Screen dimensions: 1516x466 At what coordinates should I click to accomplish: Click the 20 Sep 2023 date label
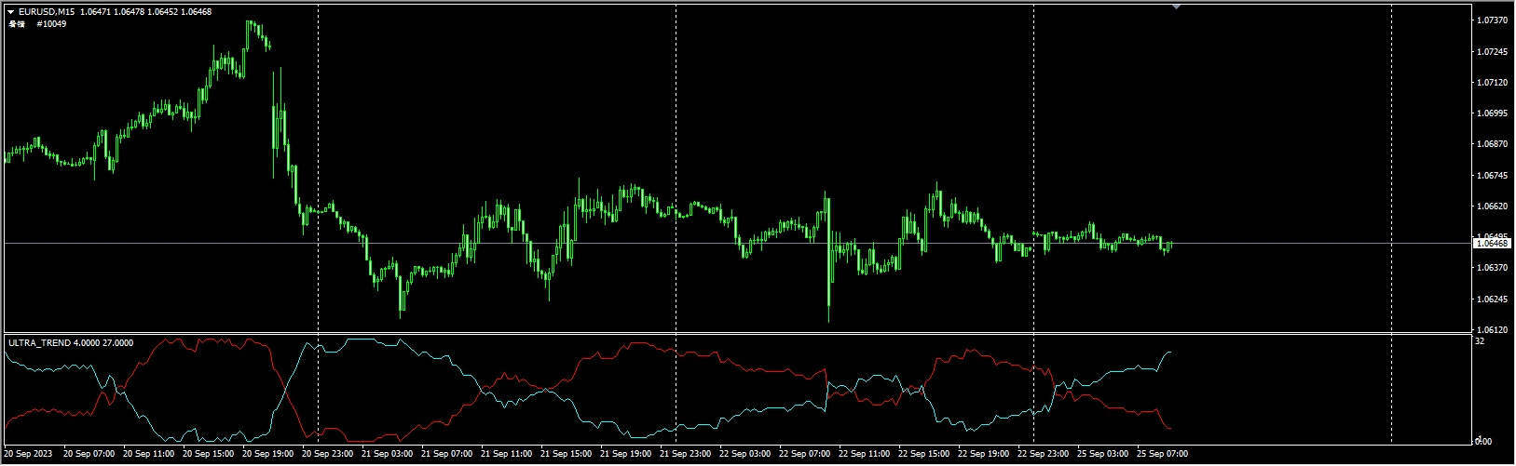tap(28, 455)
